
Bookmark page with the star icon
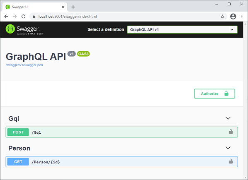(222, 17)
